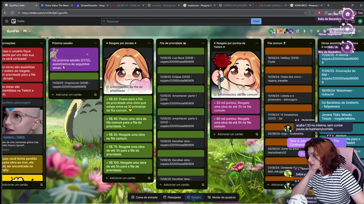Image resolution: width=364 pixels, height=204 pixels.
Task: Select the Quadro tab in bottom bar
Action: click(194, 197)
